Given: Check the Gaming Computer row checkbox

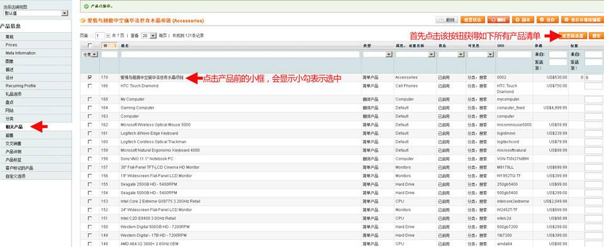Looking at the screenshot, I should coord(90,107).
